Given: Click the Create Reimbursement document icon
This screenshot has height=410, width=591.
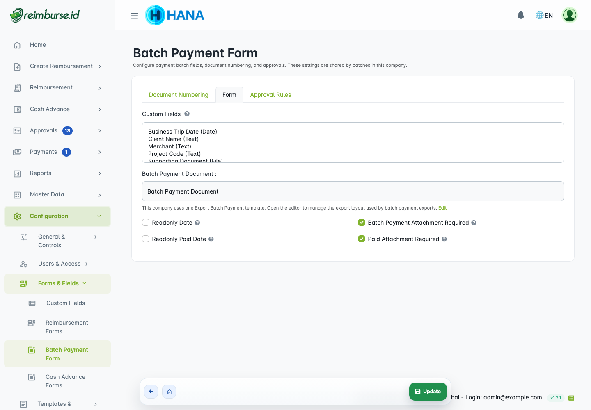Looking at the screenshot, I should click(17, 66).
